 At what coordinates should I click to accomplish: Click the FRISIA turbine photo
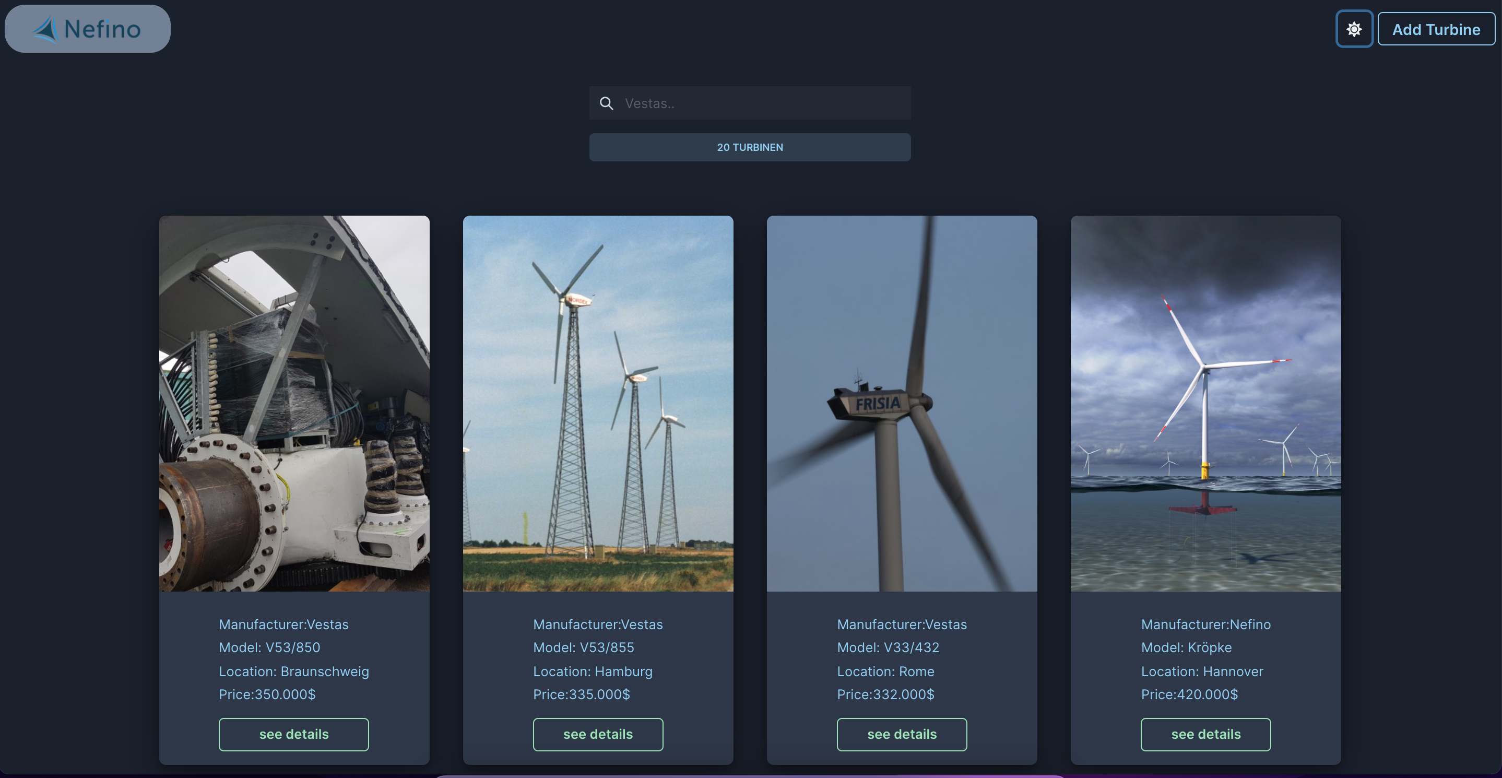(x=902, y=404)
